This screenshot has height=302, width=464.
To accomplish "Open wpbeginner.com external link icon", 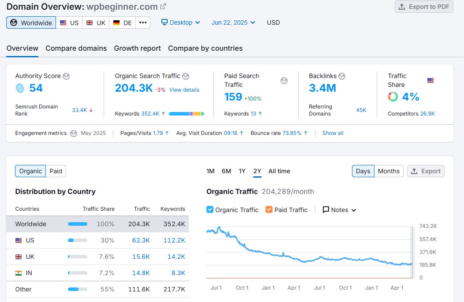I will [x=163, y=6].
